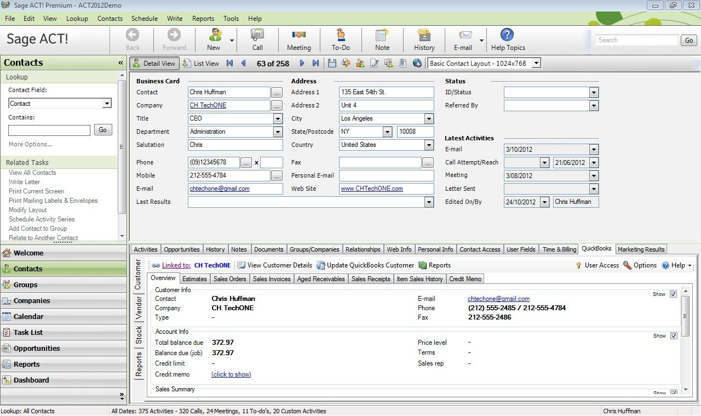701x416 pixels.
Task: Go to last record icon
Action: tap(315, 64)
